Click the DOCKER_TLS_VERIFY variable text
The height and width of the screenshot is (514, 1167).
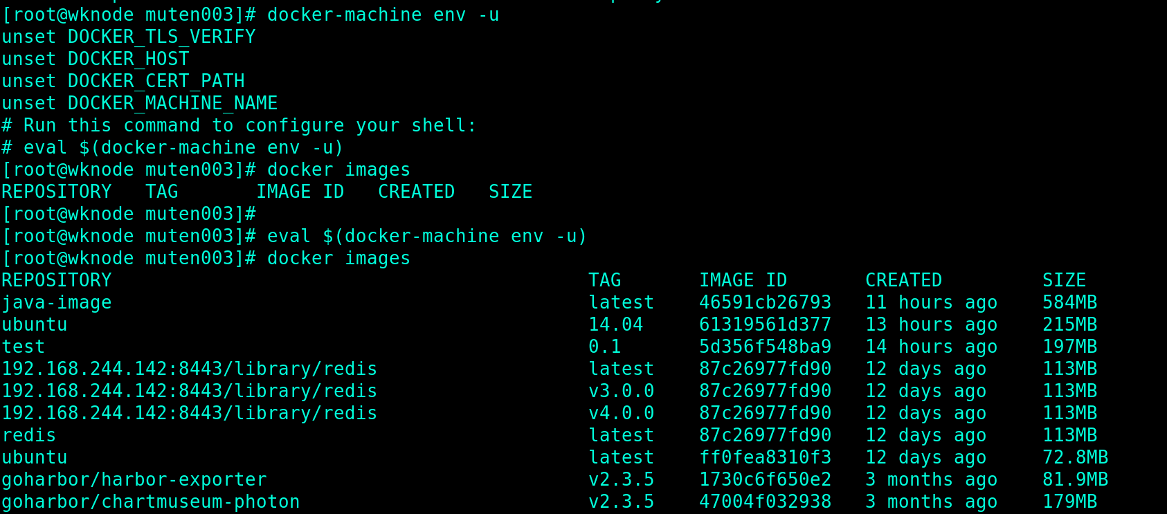[161, 37]
